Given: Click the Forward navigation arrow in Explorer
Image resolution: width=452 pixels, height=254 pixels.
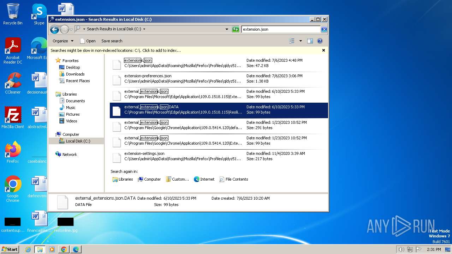Looking at the screenshot, I should tap(64, 29).
